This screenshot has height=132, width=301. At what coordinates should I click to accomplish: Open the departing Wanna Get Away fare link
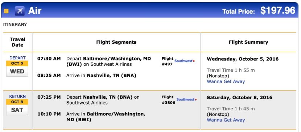pos(226,81)
